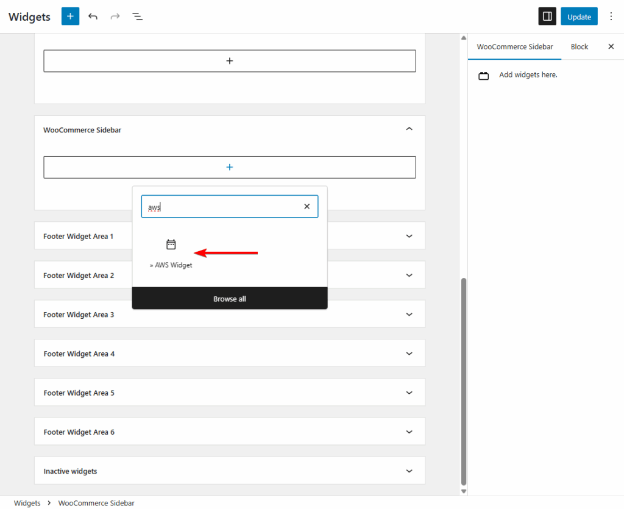
Task: Close the WooCommerce Sidebar settings panel
Action: pos(611,46)
